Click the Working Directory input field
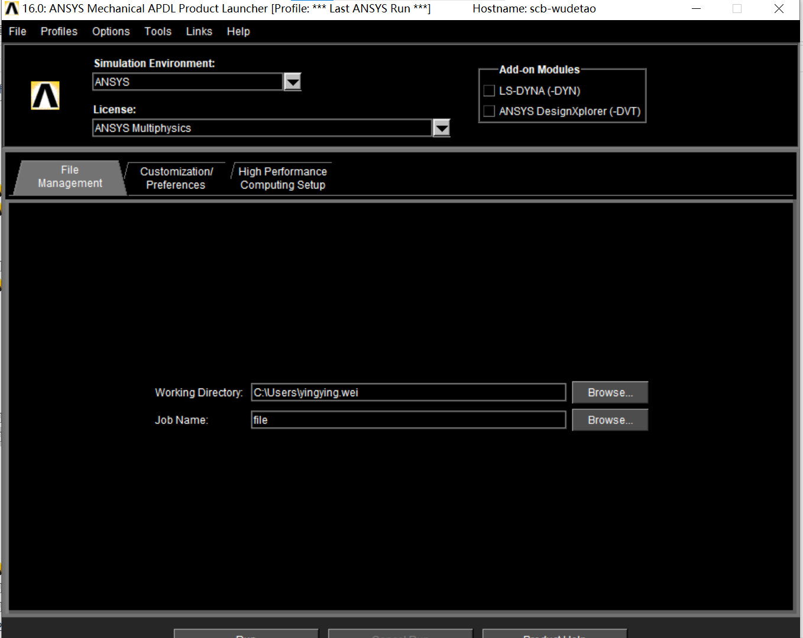Screen dimensions: 803x638 [x=408, y=392]
